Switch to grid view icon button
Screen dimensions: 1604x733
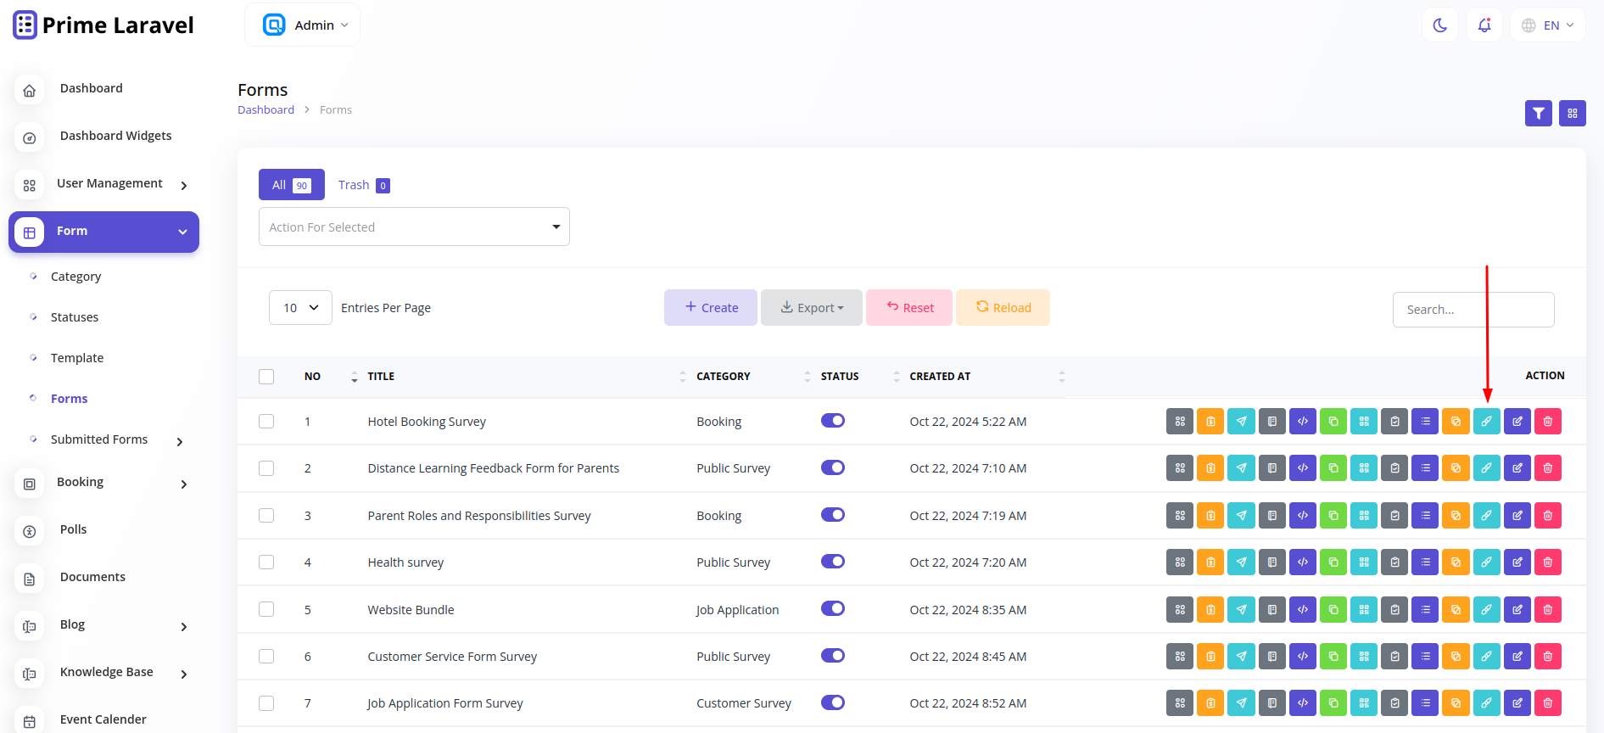coord(1573,113)
